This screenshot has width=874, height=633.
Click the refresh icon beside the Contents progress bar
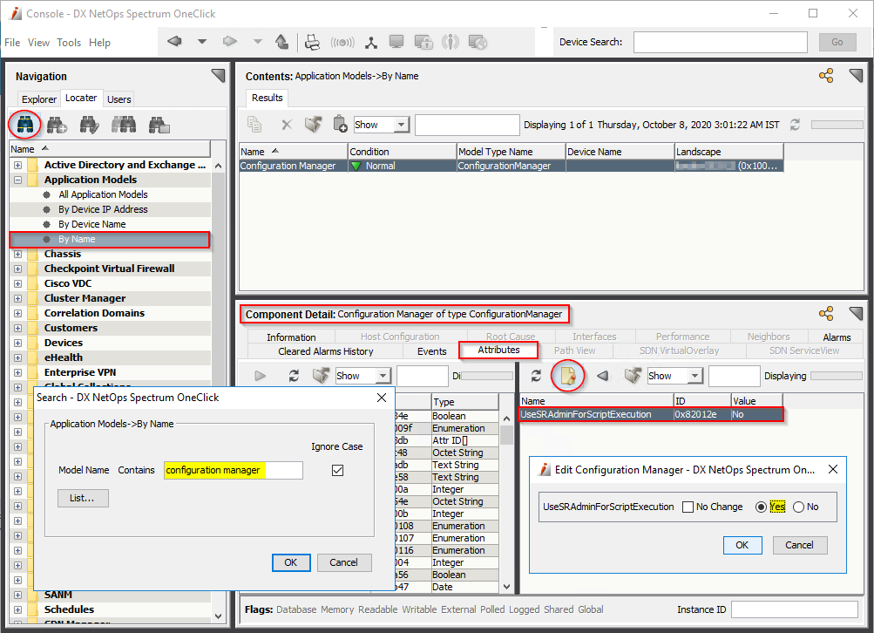795,125
